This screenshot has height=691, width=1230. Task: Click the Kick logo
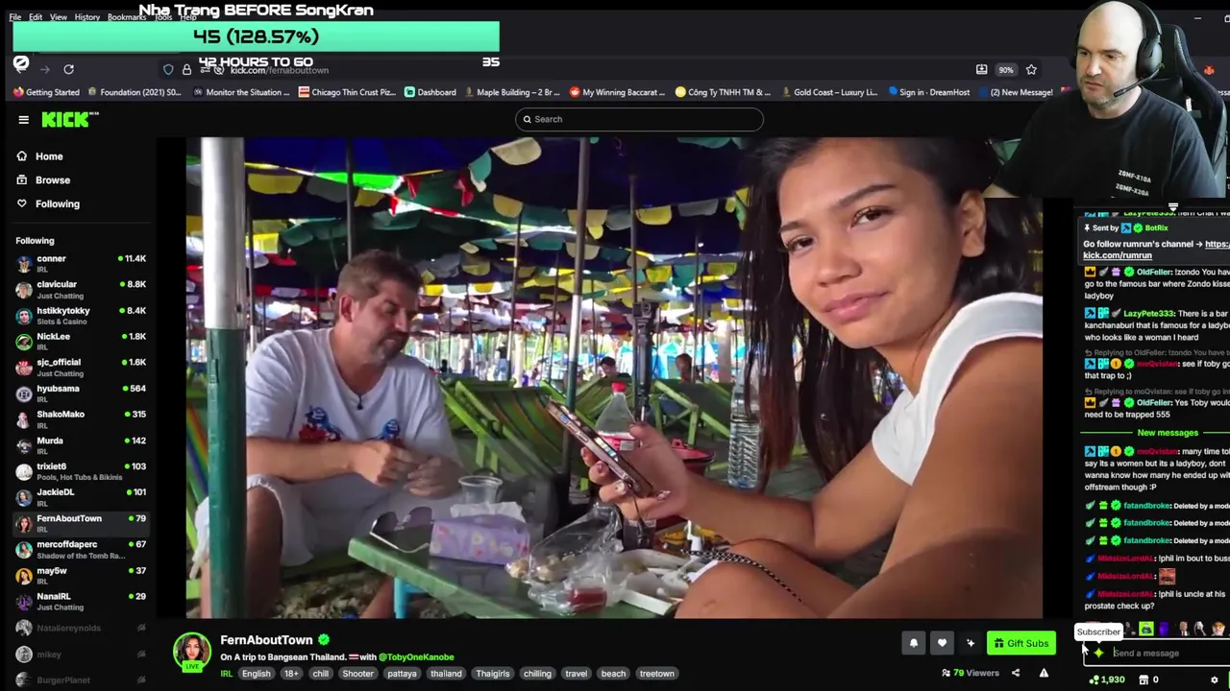[x=69, y=119]
